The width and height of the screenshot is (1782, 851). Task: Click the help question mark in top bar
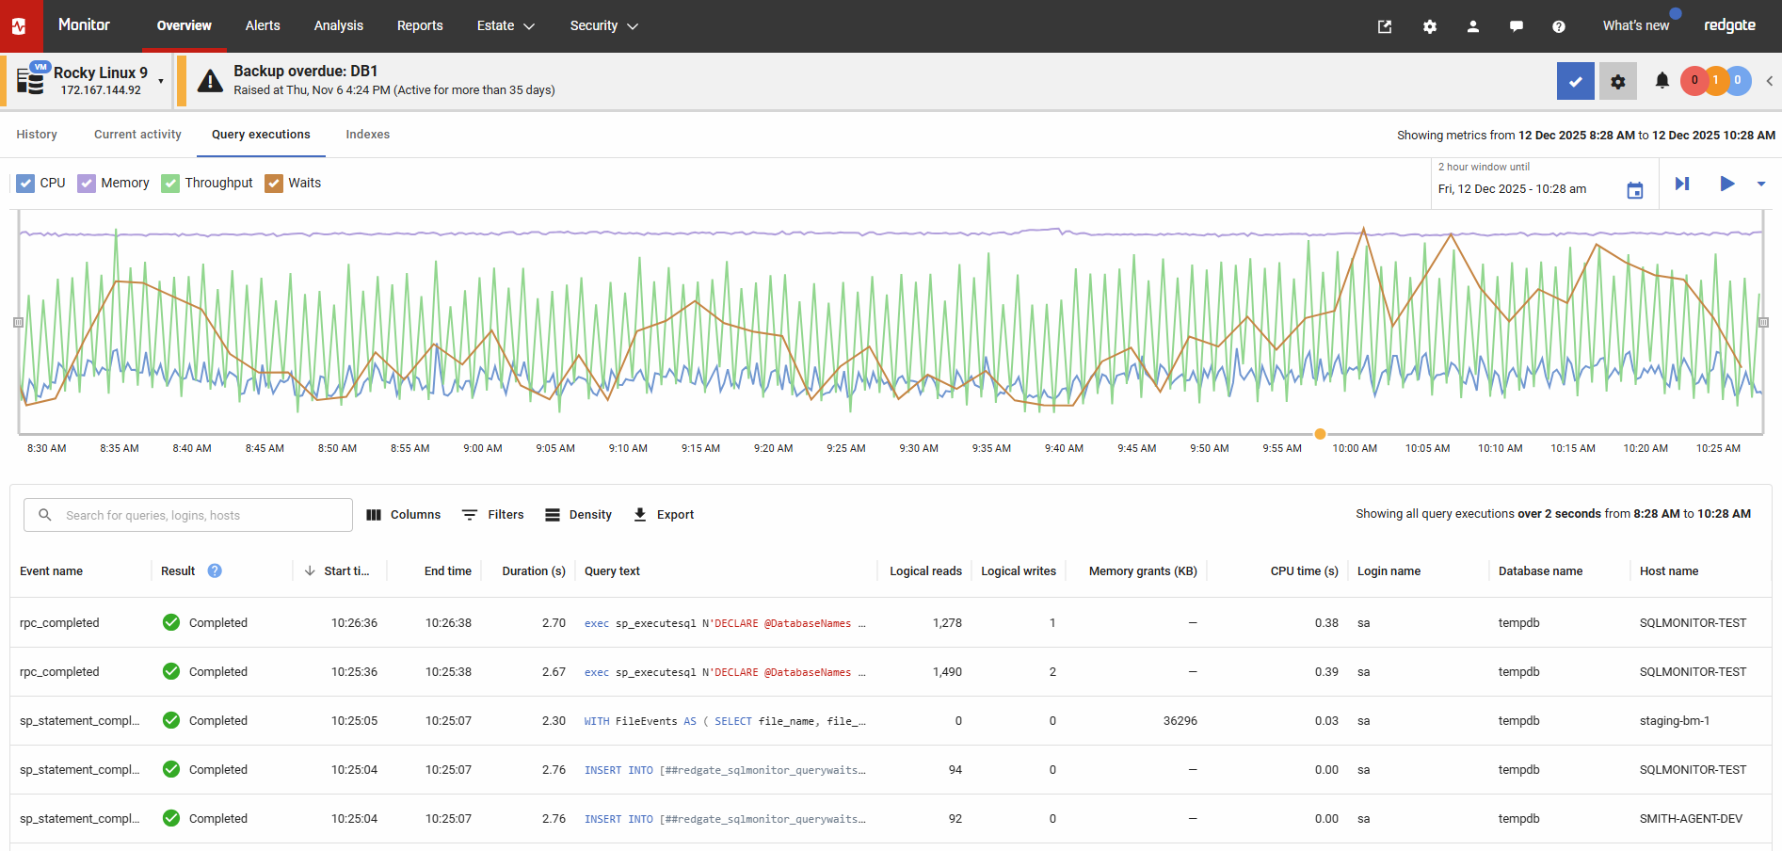tap(1559, 26)
